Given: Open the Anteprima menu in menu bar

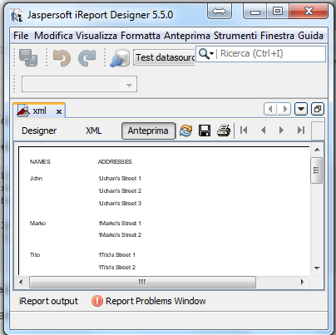Looking at the screenshot, I should click(187, 36).
